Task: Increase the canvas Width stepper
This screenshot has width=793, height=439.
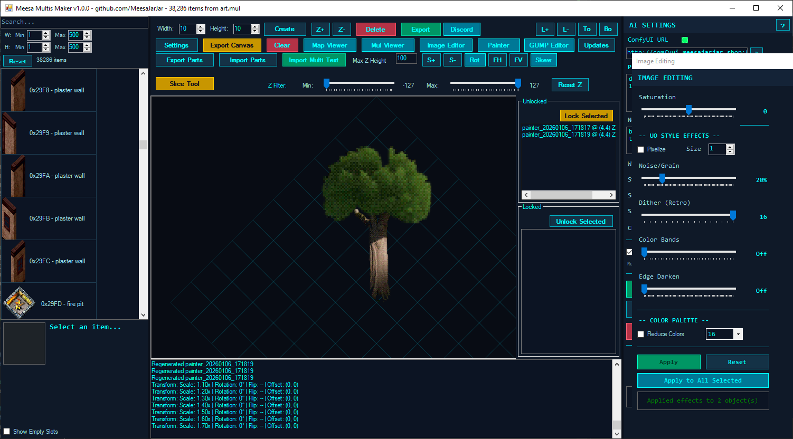Action: (201, 26)
